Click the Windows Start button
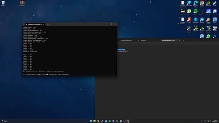Screen dimensions: 219x123 [x=91, y=121]
